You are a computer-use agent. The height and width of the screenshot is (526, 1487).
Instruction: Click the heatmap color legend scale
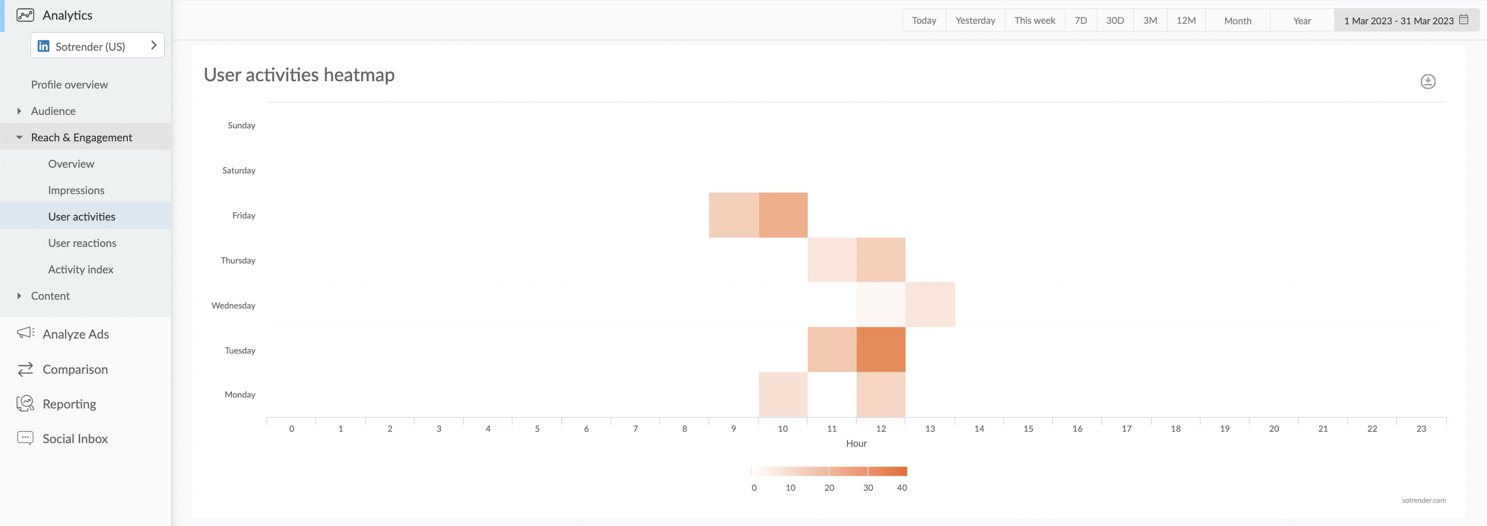pyautogui.click(x=829, y=471)
